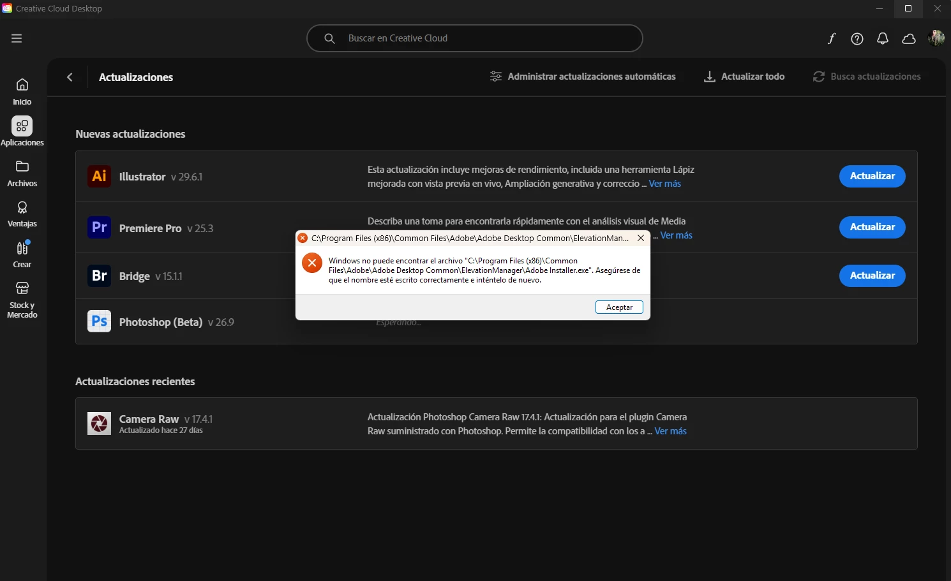Click the Nuevas actualizaciones heading
The image size is (951, 581).
[x=130, y=134]
